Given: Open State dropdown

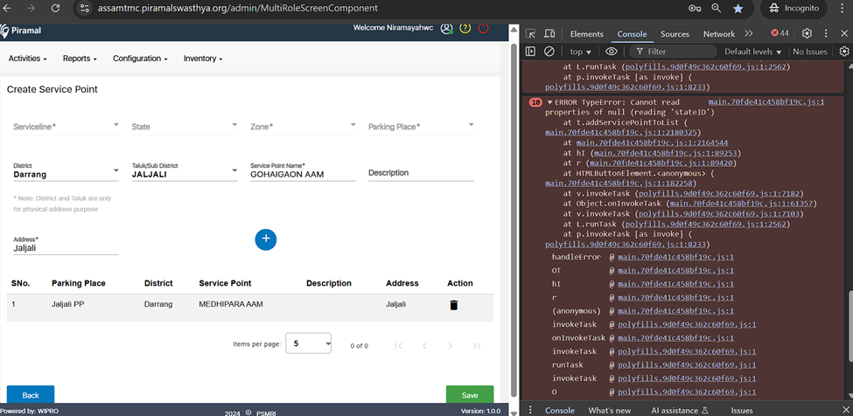Looking at the screenshot, I should [185, 127].
